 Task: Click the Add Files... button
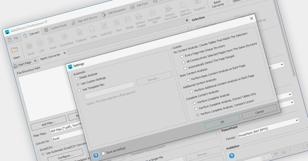click(x=49, y=123)
